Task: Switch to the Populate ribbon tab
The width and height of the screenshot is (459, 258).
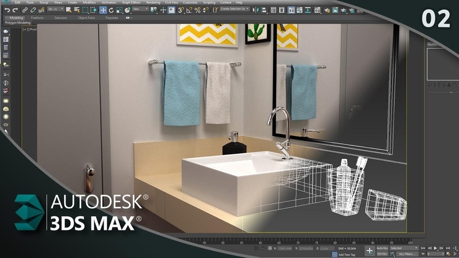Action: tap(112, 18)
